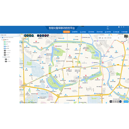Check the root Surveillance System checkbox
Image resolution: width=129 pixels, height=129 pixels.
tap(1, 38)
